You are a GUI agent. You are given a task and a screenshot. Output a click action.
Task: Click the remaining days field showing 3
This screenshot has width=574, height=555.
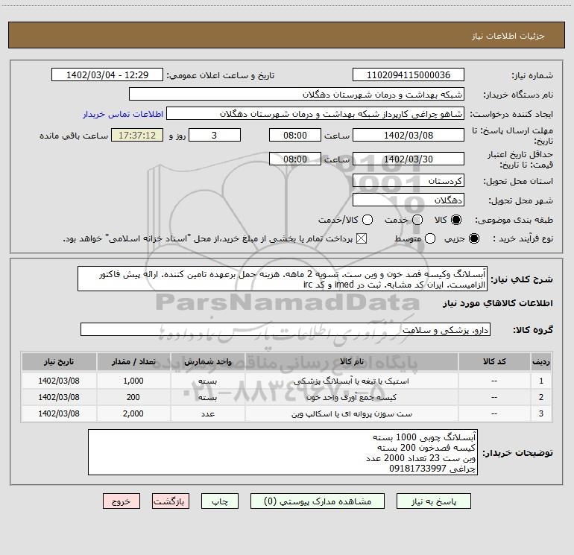point(215,136)
